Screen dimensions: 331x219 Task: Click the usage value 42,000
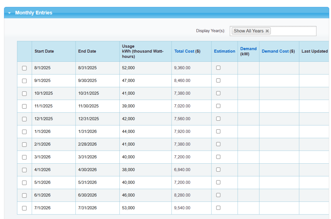(x=128, y=119)
